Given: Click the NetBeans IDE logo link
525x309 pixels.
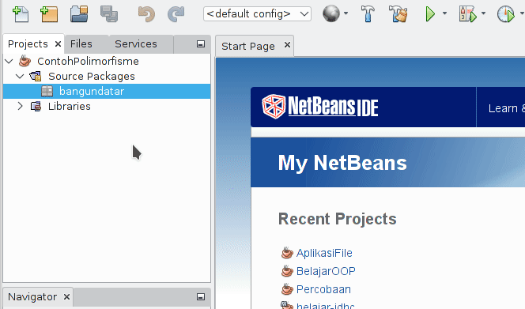Looking at the screenshot, I should [x=320, y=107].
